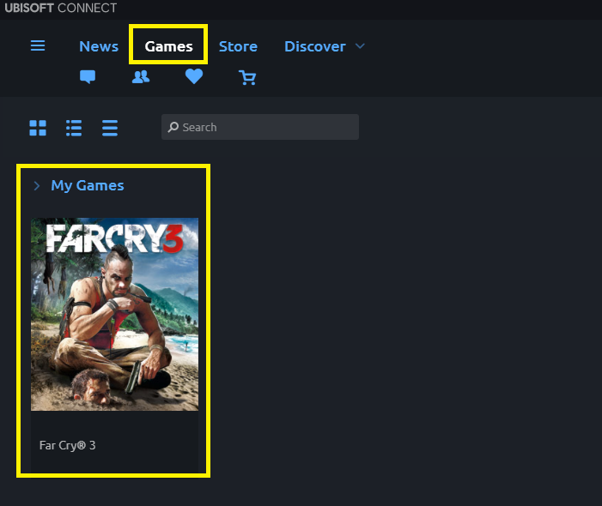Image resolution: width=602 pixels, height=506 pixels.
Task: Switch to compact list view
Action: (x=110, y=128)
